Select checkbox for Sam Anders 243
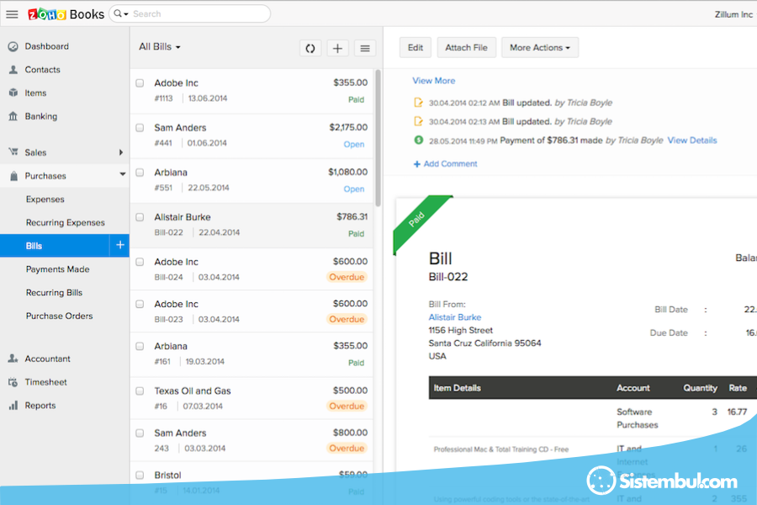Image resolution: width=757 pixels, height=505 pixels. [x=140, y=433]
